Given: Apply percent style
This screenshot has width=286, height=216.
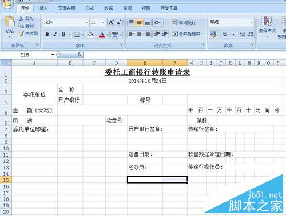Looking at the screenshot, I should click(x=225, y=34).
